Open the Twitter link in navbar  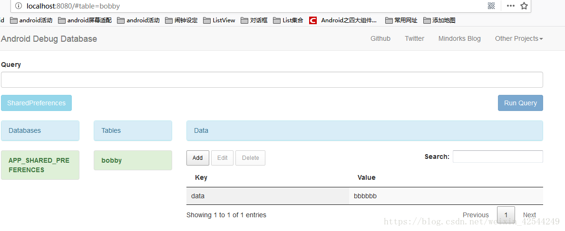[414, 38]
